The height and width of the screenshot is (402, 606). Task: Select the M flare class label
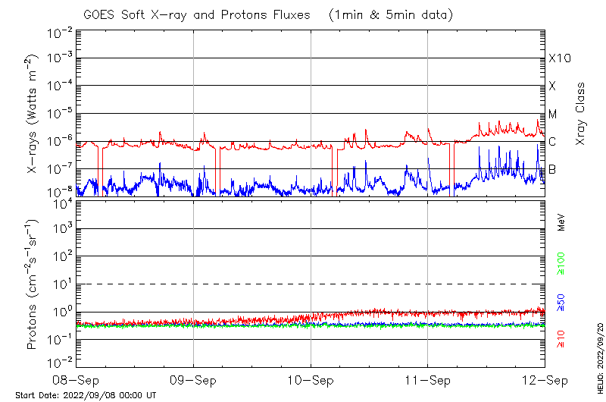click(x=553, y=115)
